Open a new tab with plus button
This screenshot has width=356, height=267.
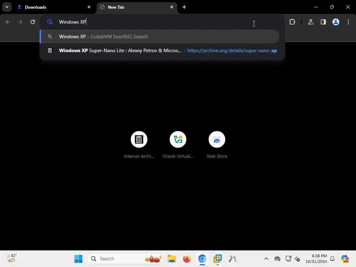pos(184,7)
